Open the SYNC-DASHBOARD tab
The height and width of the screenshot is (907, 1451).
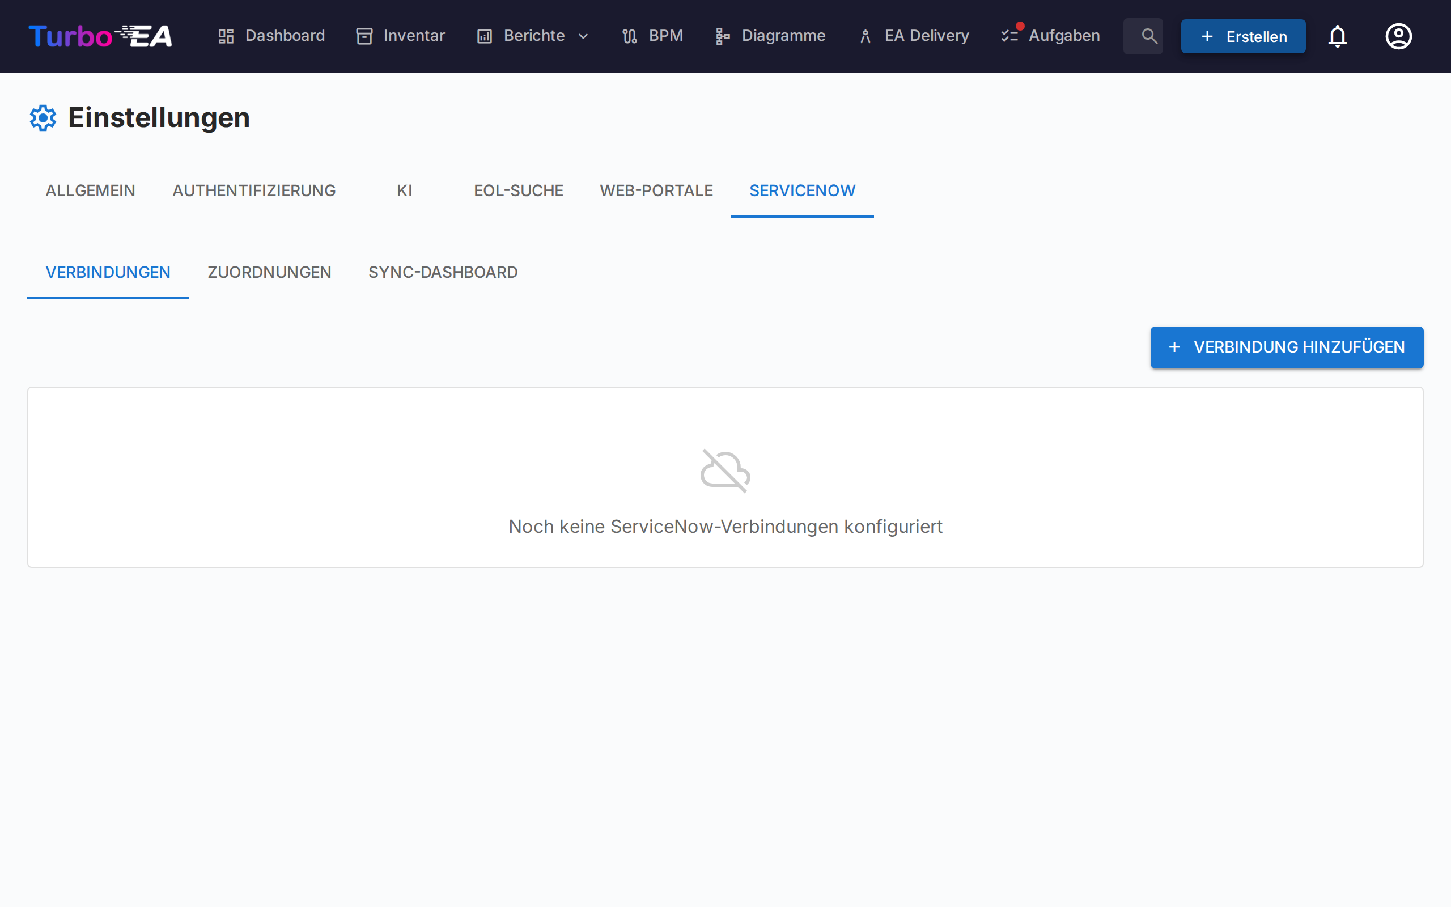coord(443,272)
